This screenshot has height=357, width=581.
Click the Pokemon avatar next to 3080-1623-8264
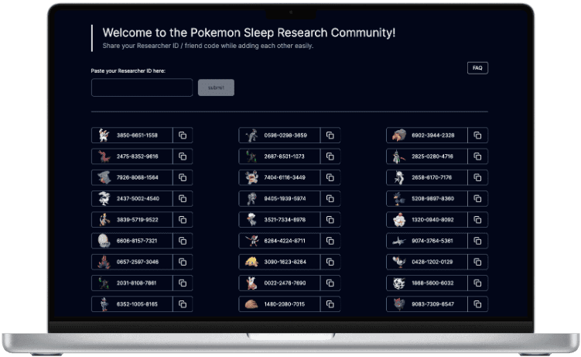point(251,262)
